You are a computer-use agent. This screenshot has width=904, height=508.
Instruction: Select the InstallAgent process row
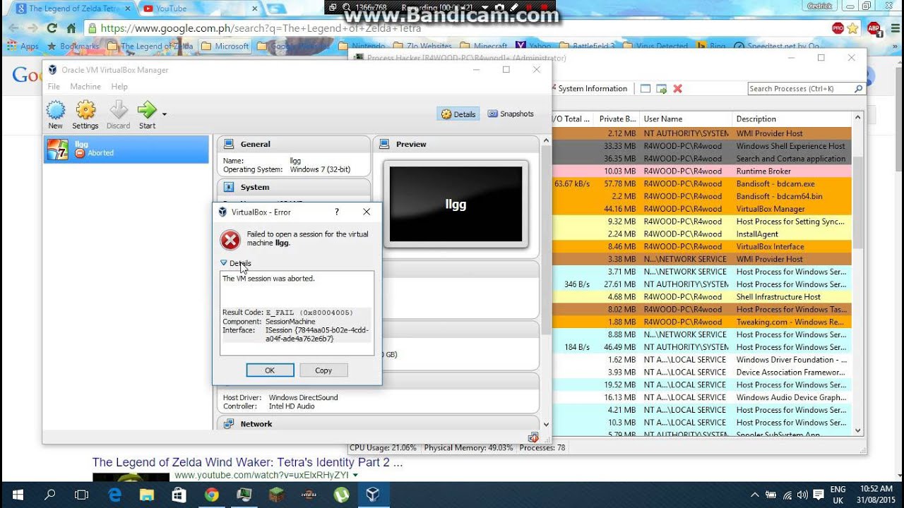(701, 234)
